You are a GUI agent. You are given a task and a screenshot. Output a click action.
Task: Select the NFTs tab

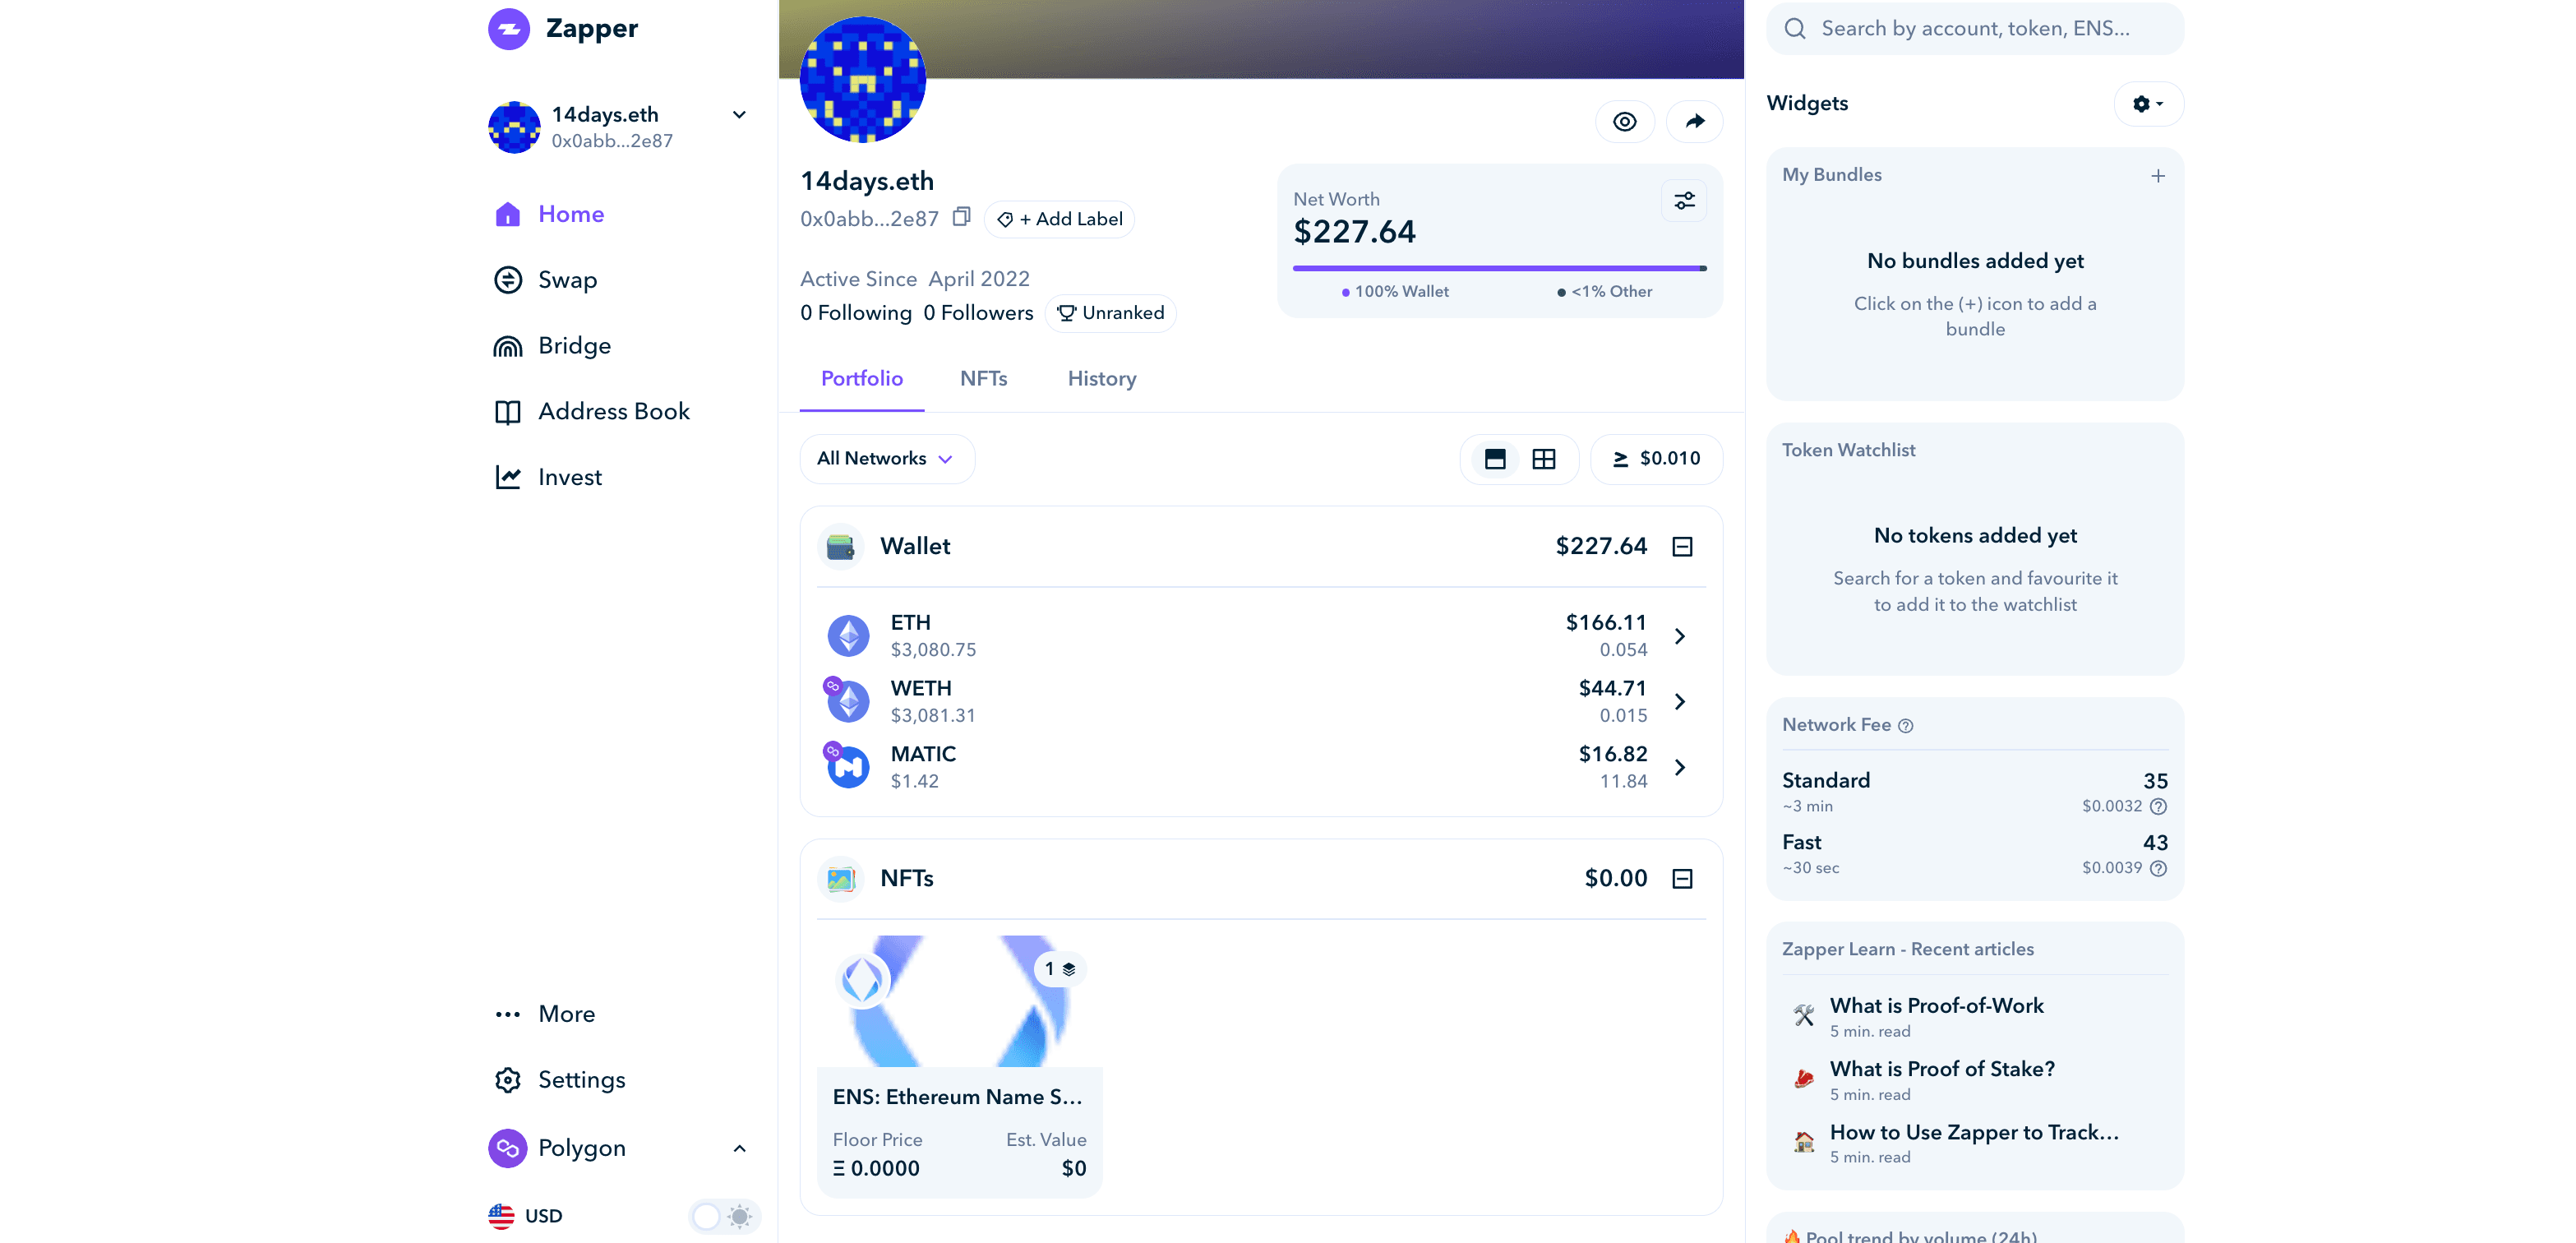click(984, 378)
